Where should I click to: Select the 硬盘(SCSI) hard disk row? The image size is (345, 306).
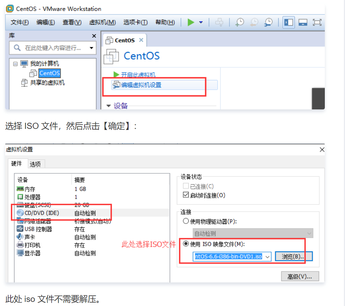click(92, 205)
